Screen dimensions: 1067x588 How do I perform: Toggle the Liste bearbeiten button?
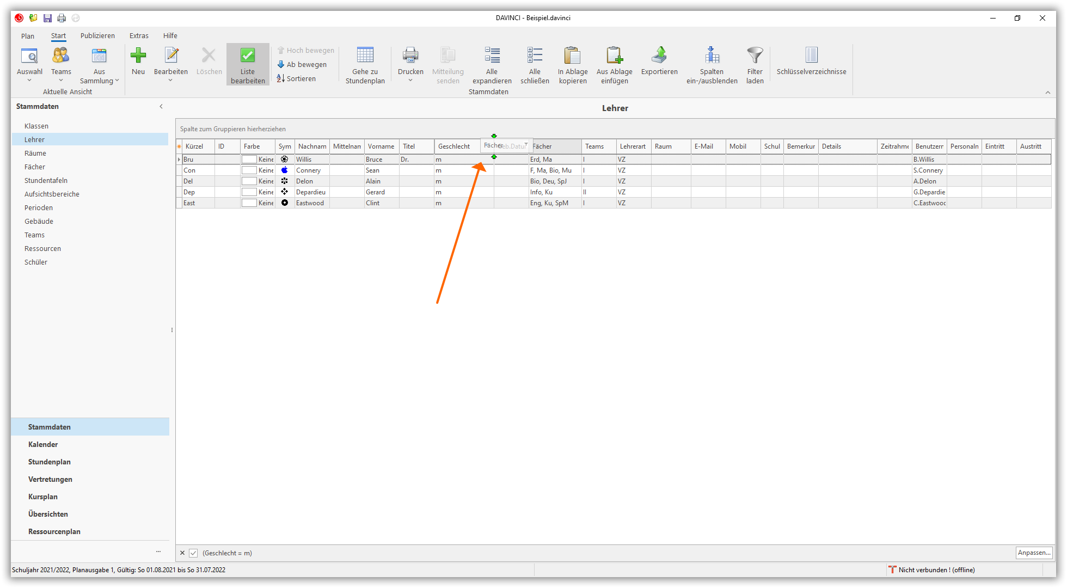(248, 64)
